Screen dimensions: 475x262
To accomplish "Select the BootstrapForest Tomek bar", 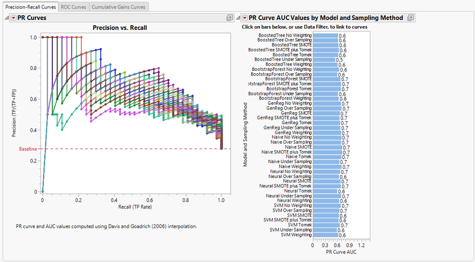I will tap(327, 89).
